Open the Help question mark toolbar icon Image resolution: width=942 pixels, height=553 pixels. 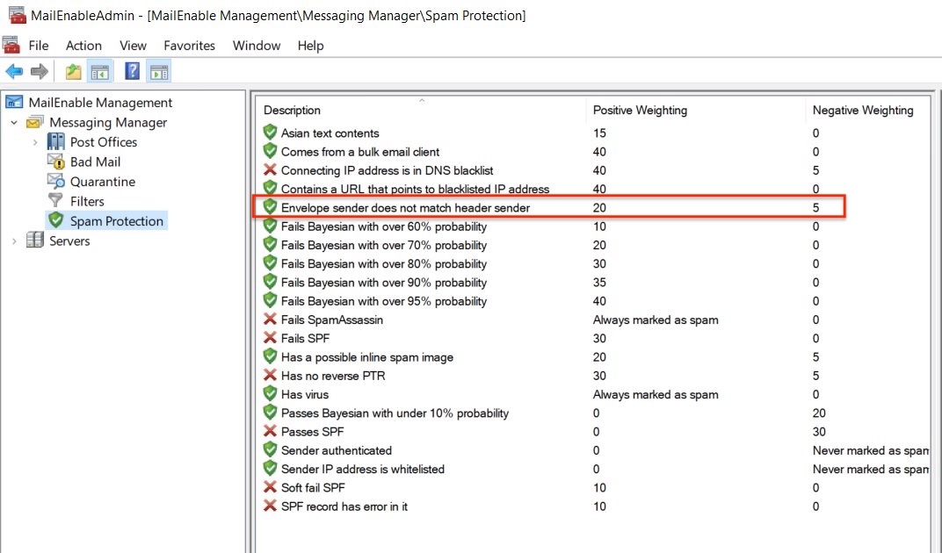tap(132, 71)
